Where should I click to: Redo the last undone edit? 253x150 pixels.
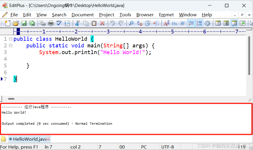click(121, 23)
